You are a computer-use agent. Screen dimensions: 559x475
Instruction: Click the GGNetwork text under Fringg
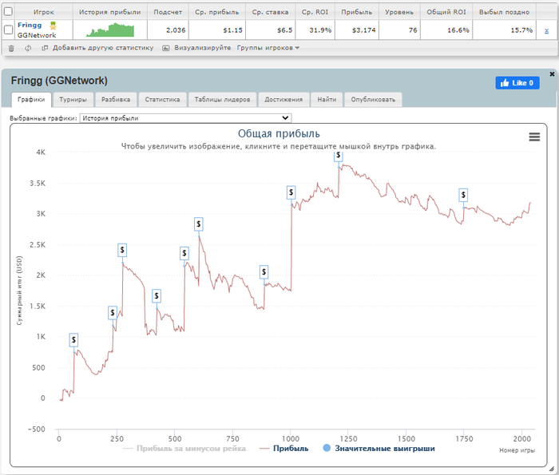[37, 35]
